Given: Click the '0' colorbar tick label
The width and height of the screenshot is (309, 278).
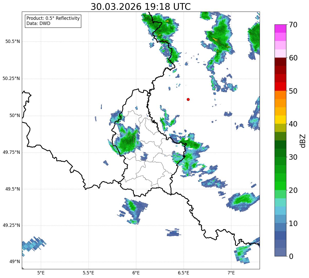Looking at the screenshot, I should pos(291,256).
